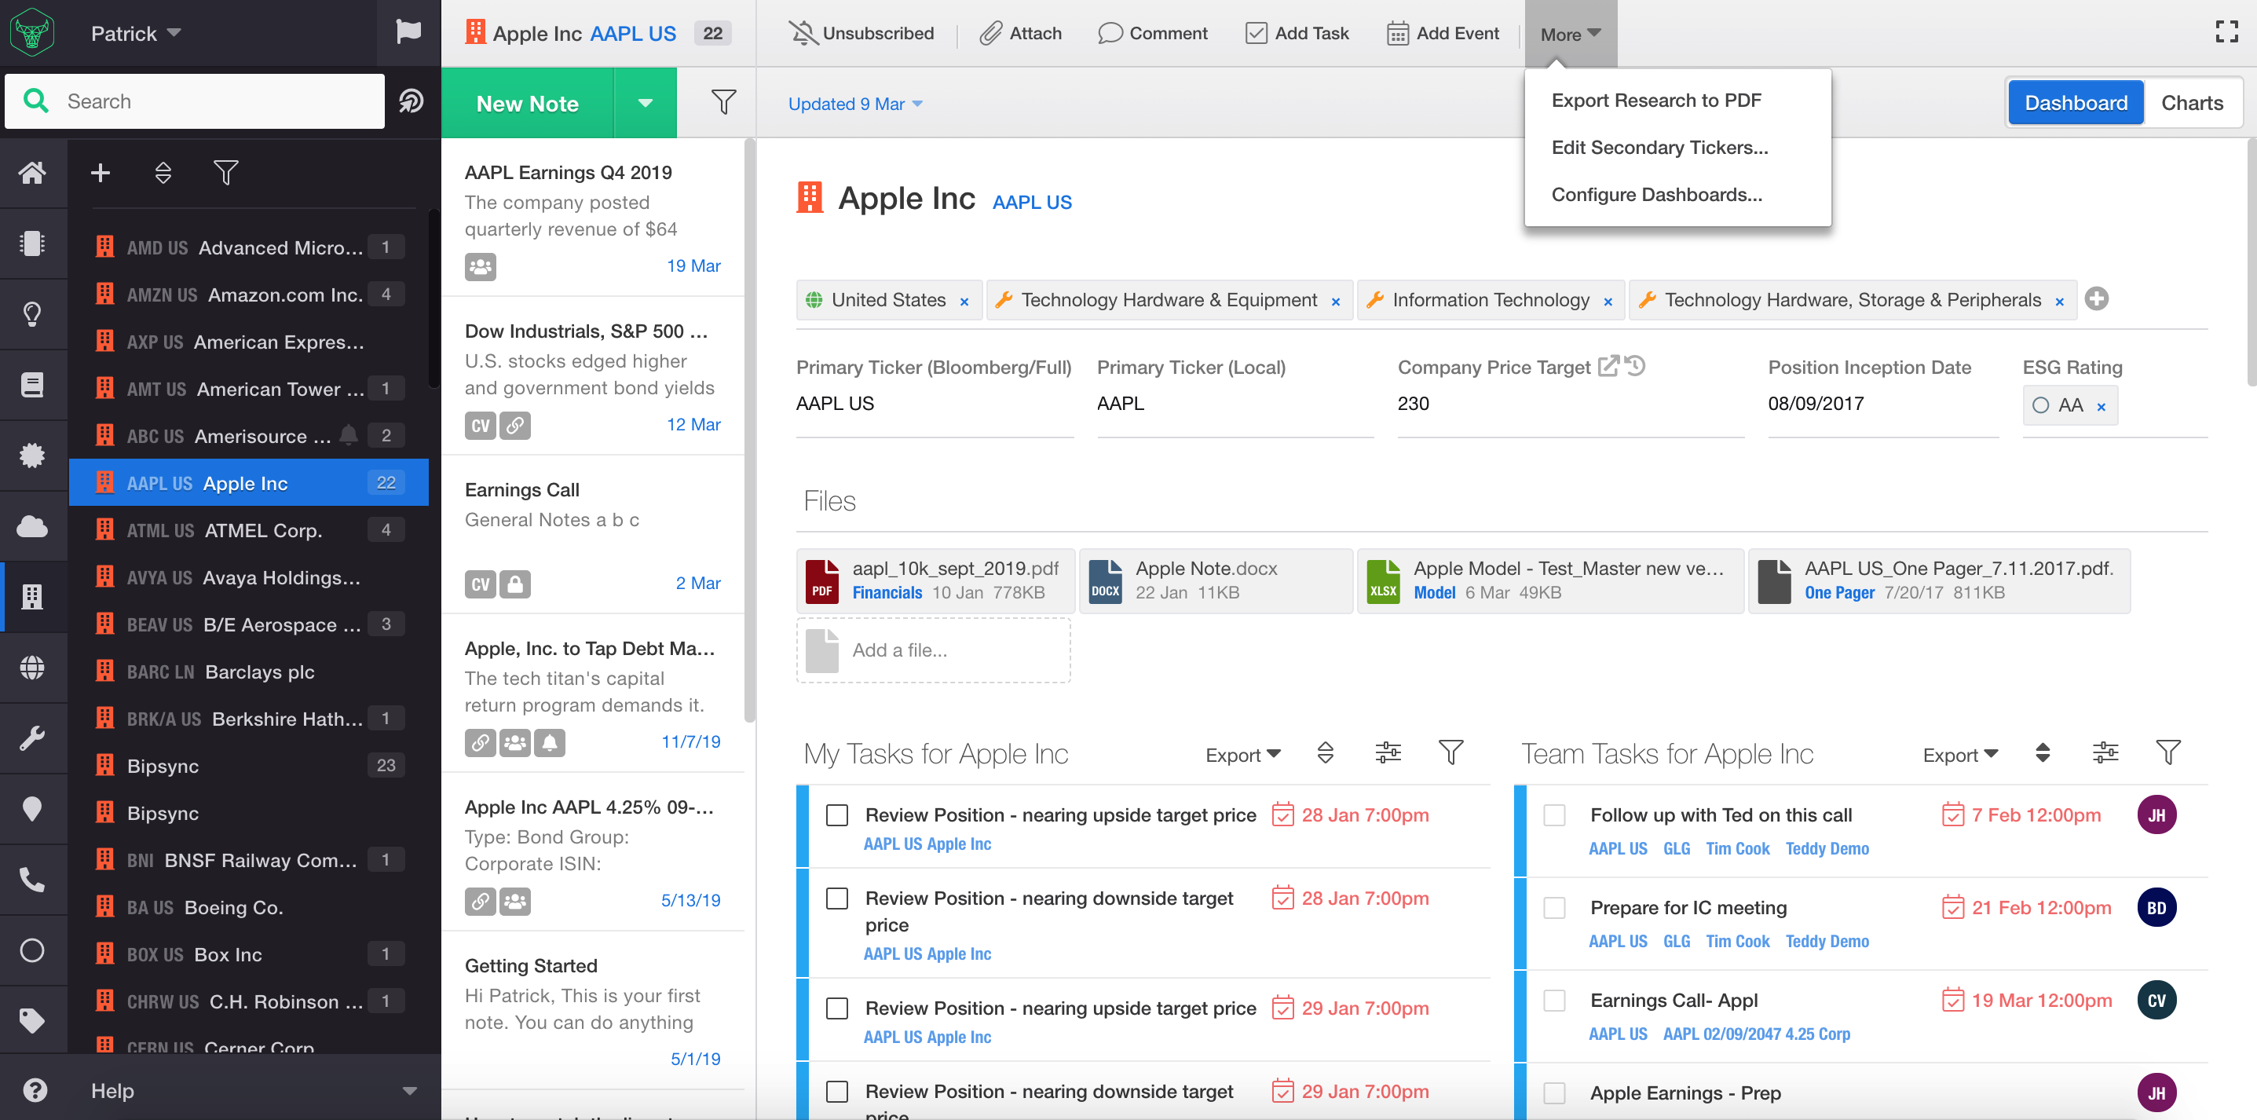Tick the Follow up with Ted checkbox
The width and height of the screenshot is (2257, 1120).
pos(1554,815)
